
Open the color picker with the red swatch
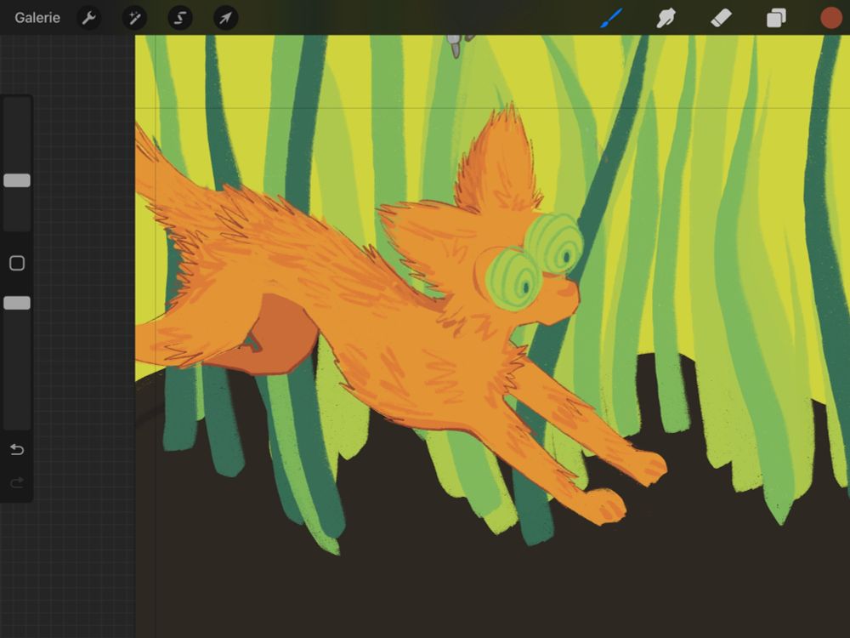click(830, 17)
